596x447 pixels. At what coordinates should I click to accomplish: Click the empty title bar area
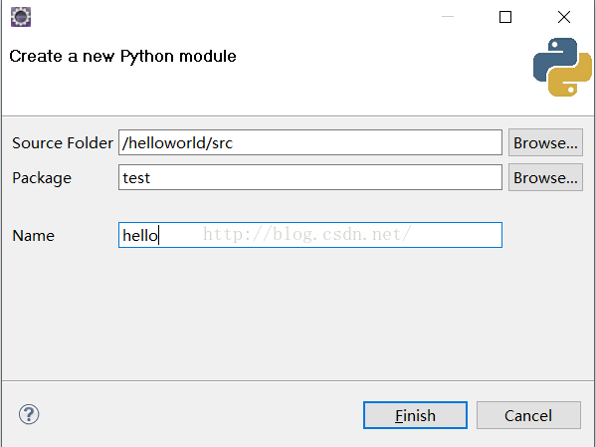[236, 17]
